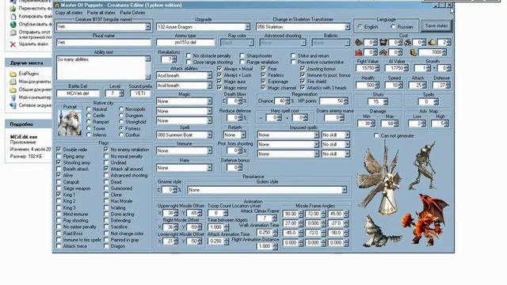Check the Can not generate box
Screen dimensions: 507x285
tap(376, 135)
